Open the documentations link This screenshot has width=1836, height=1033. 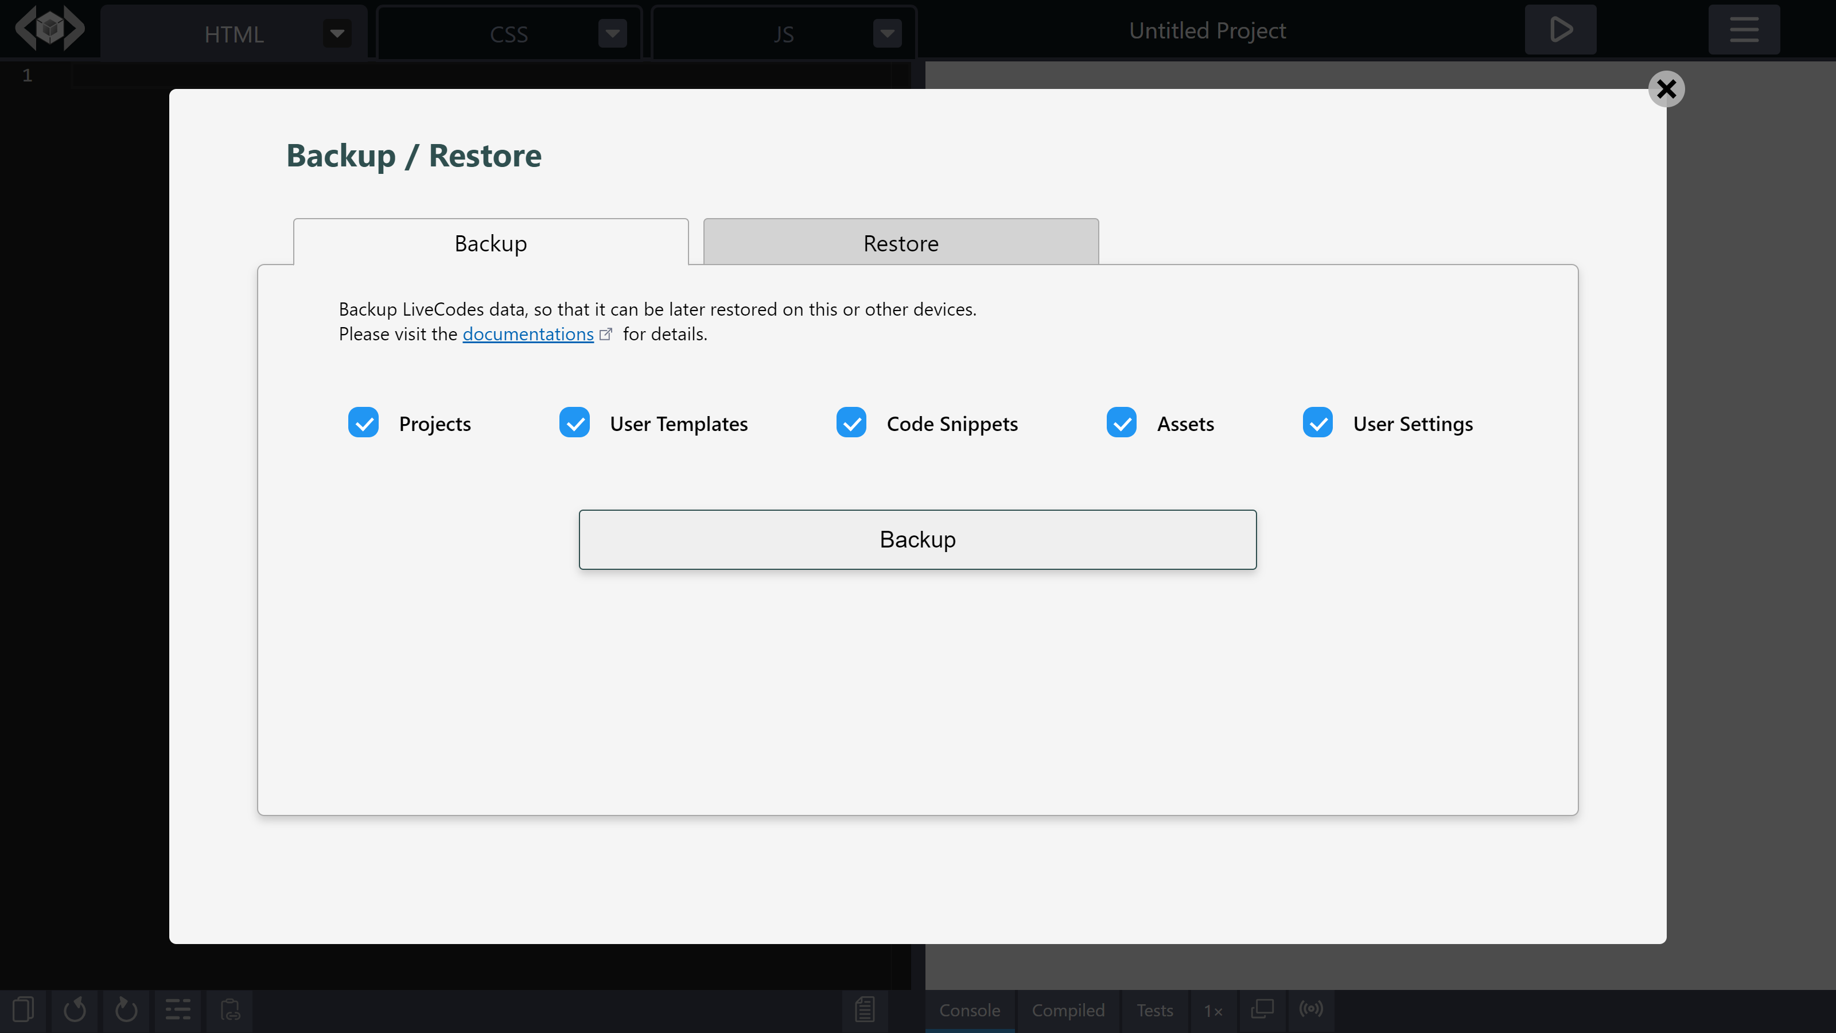528,333
